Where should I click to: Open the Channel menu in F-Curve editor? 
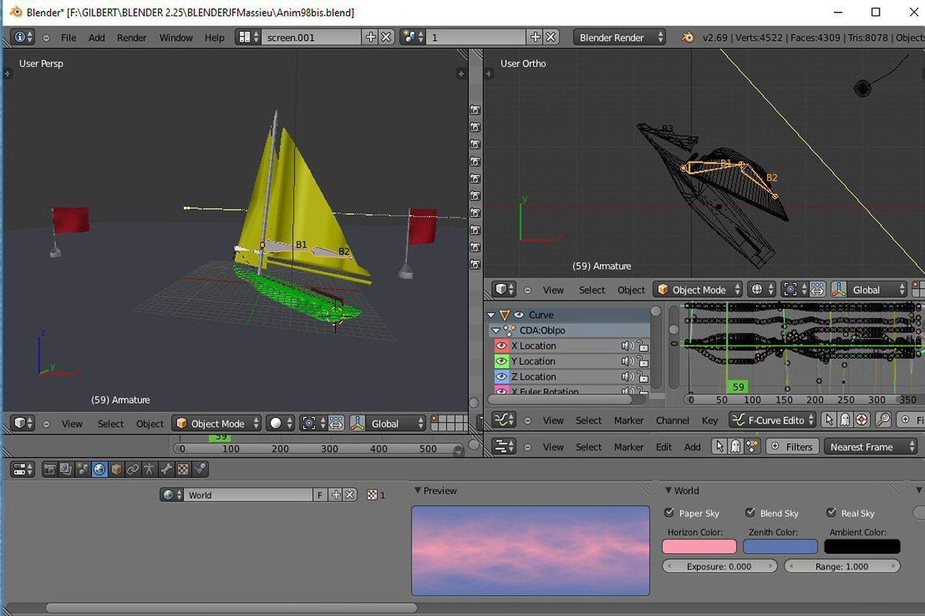coord(672,420)
